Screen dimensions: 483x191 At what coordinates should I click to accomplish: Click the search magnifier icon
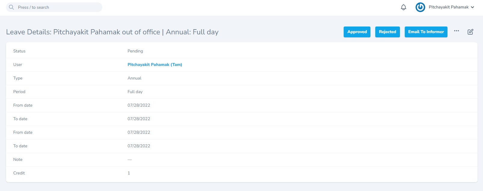point(11,7)
